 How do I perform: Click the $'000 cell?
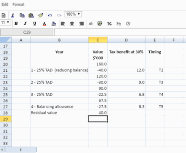click(x=98, y=58)
